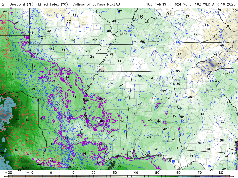Click the 40 label on the color scale

tap(136, 173)
